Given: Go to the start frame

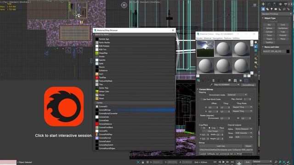Looking at the screenshot, I should (215, 162).
